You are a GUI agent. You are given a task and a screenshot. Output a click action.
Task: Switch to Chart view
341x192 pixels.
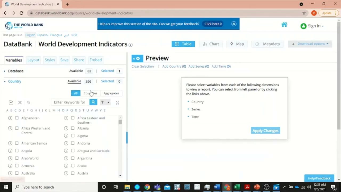point(211,44)
